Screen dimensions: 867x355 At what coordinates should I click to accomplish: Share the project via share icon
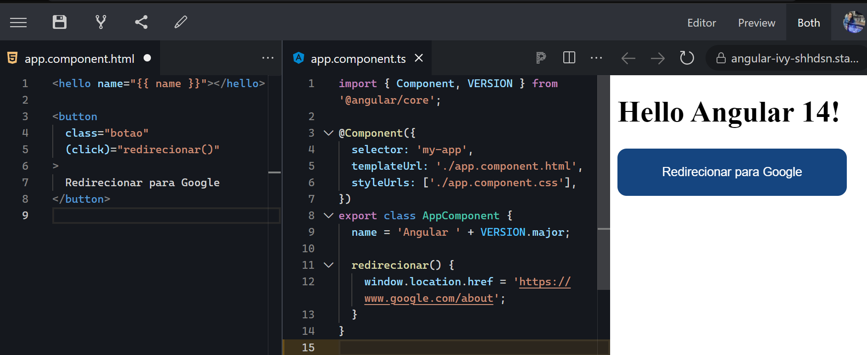click(x=141, y=22)
